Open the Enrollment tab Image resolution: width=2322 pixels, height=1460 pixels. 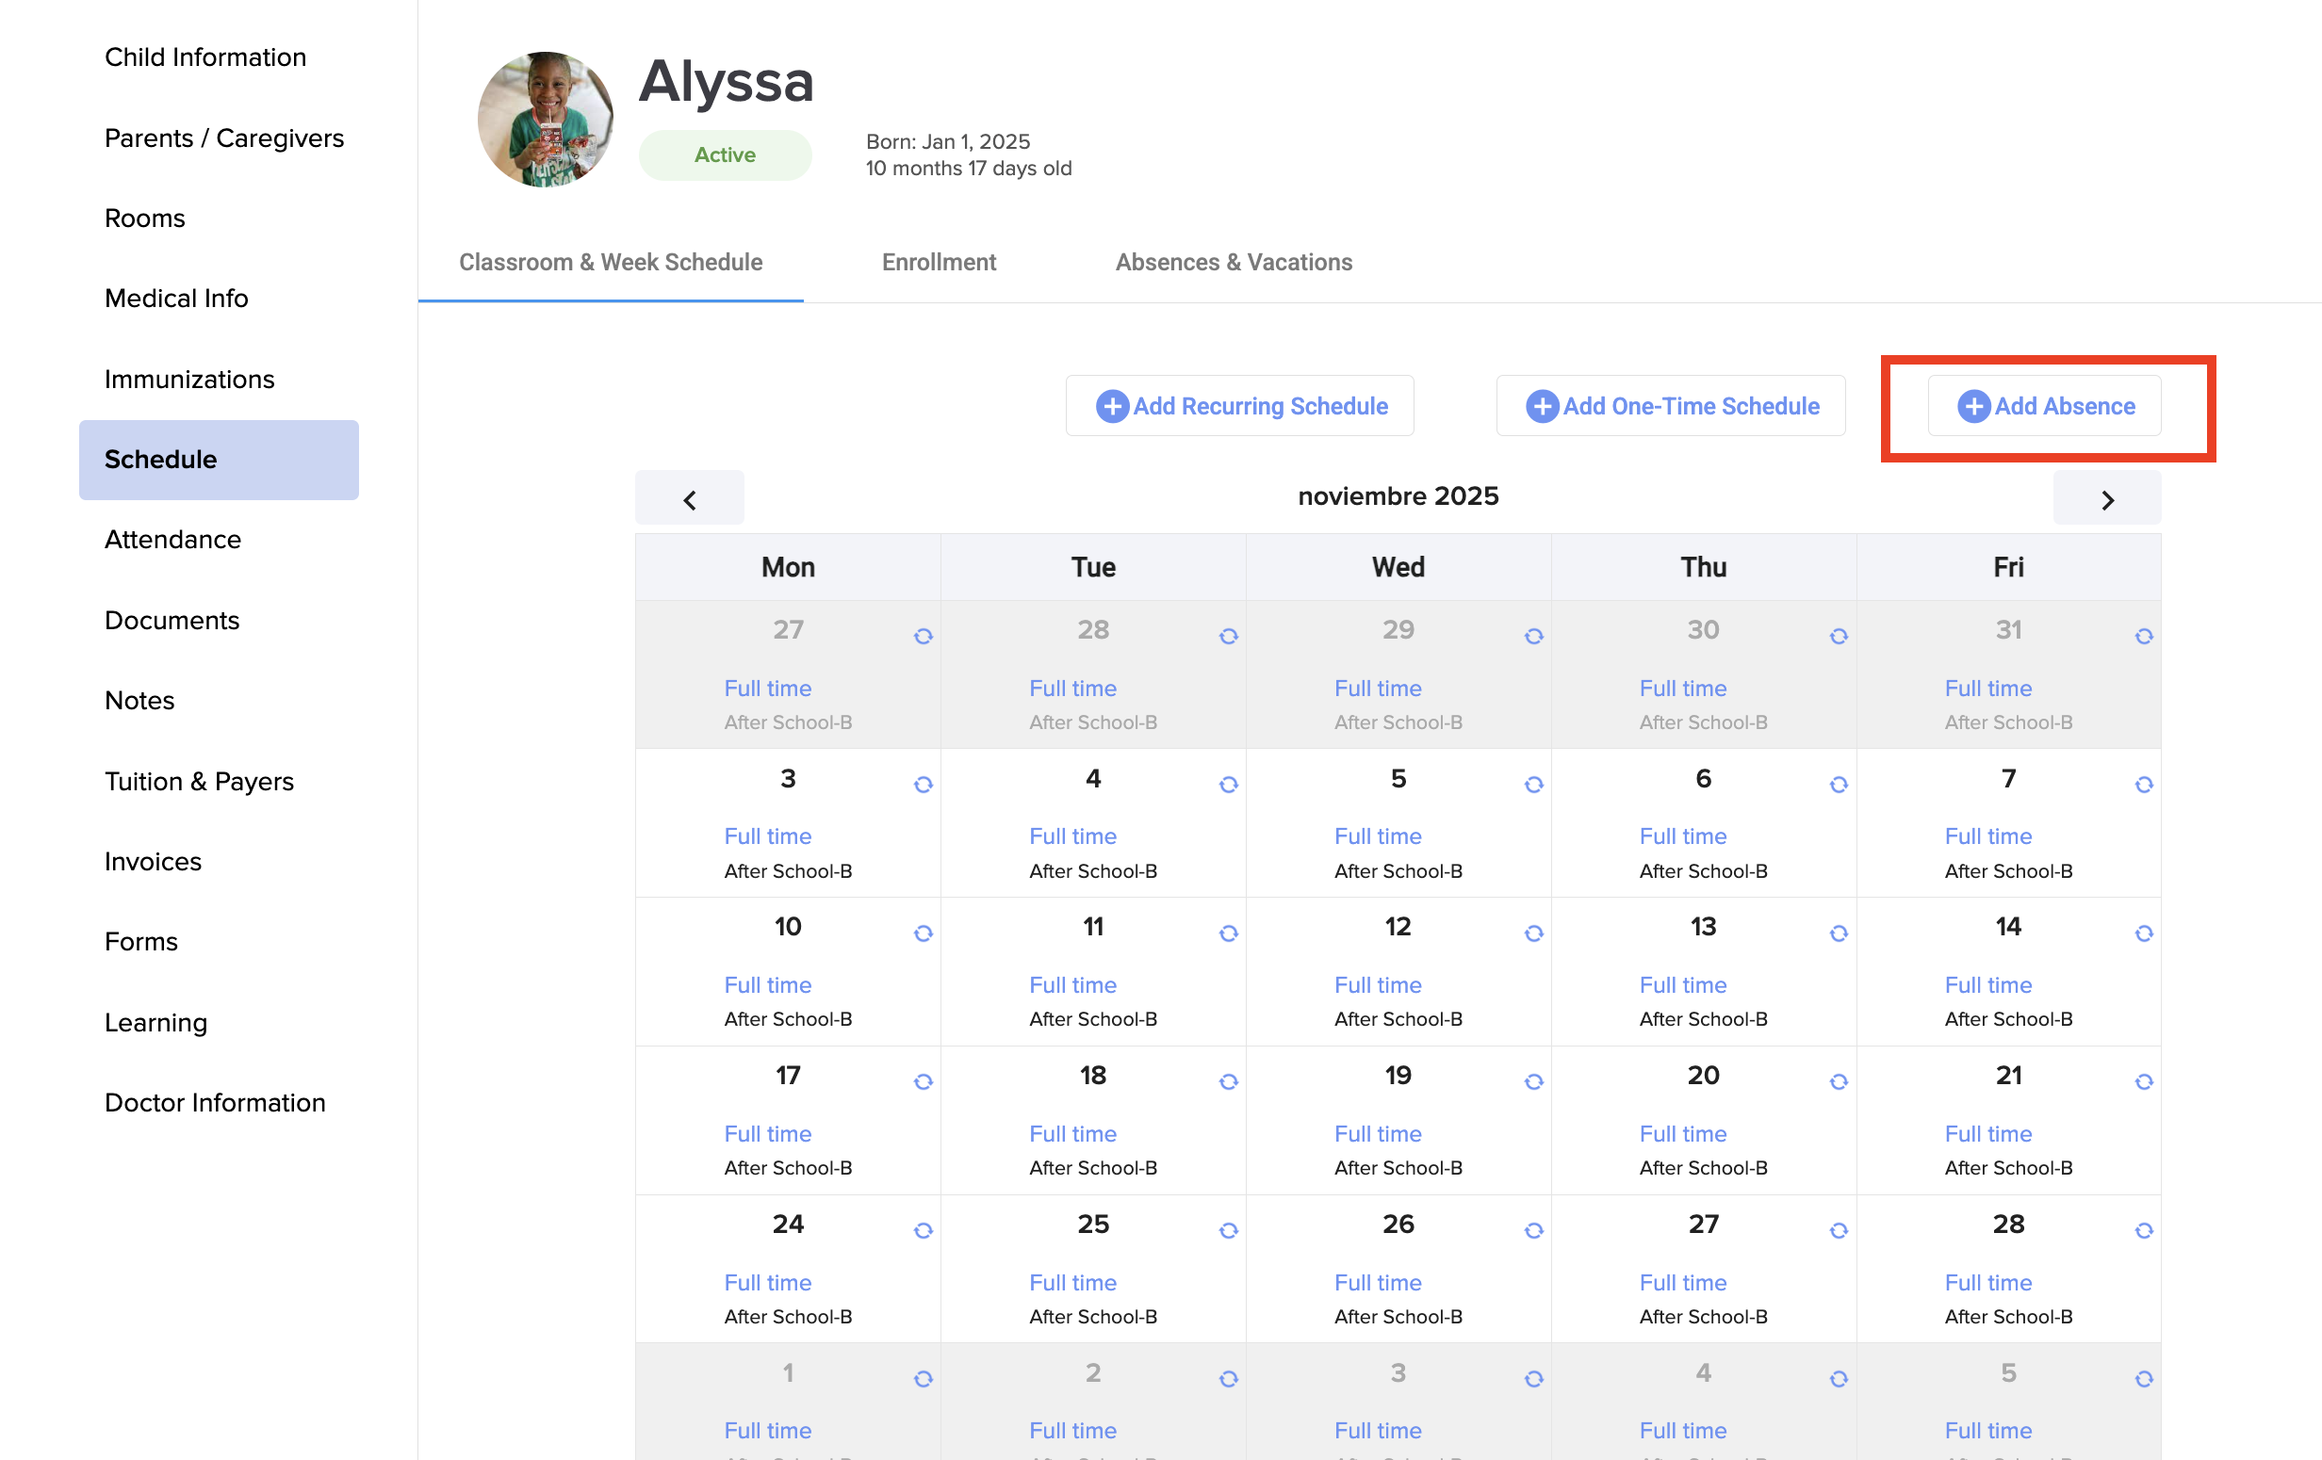[939, 262]
